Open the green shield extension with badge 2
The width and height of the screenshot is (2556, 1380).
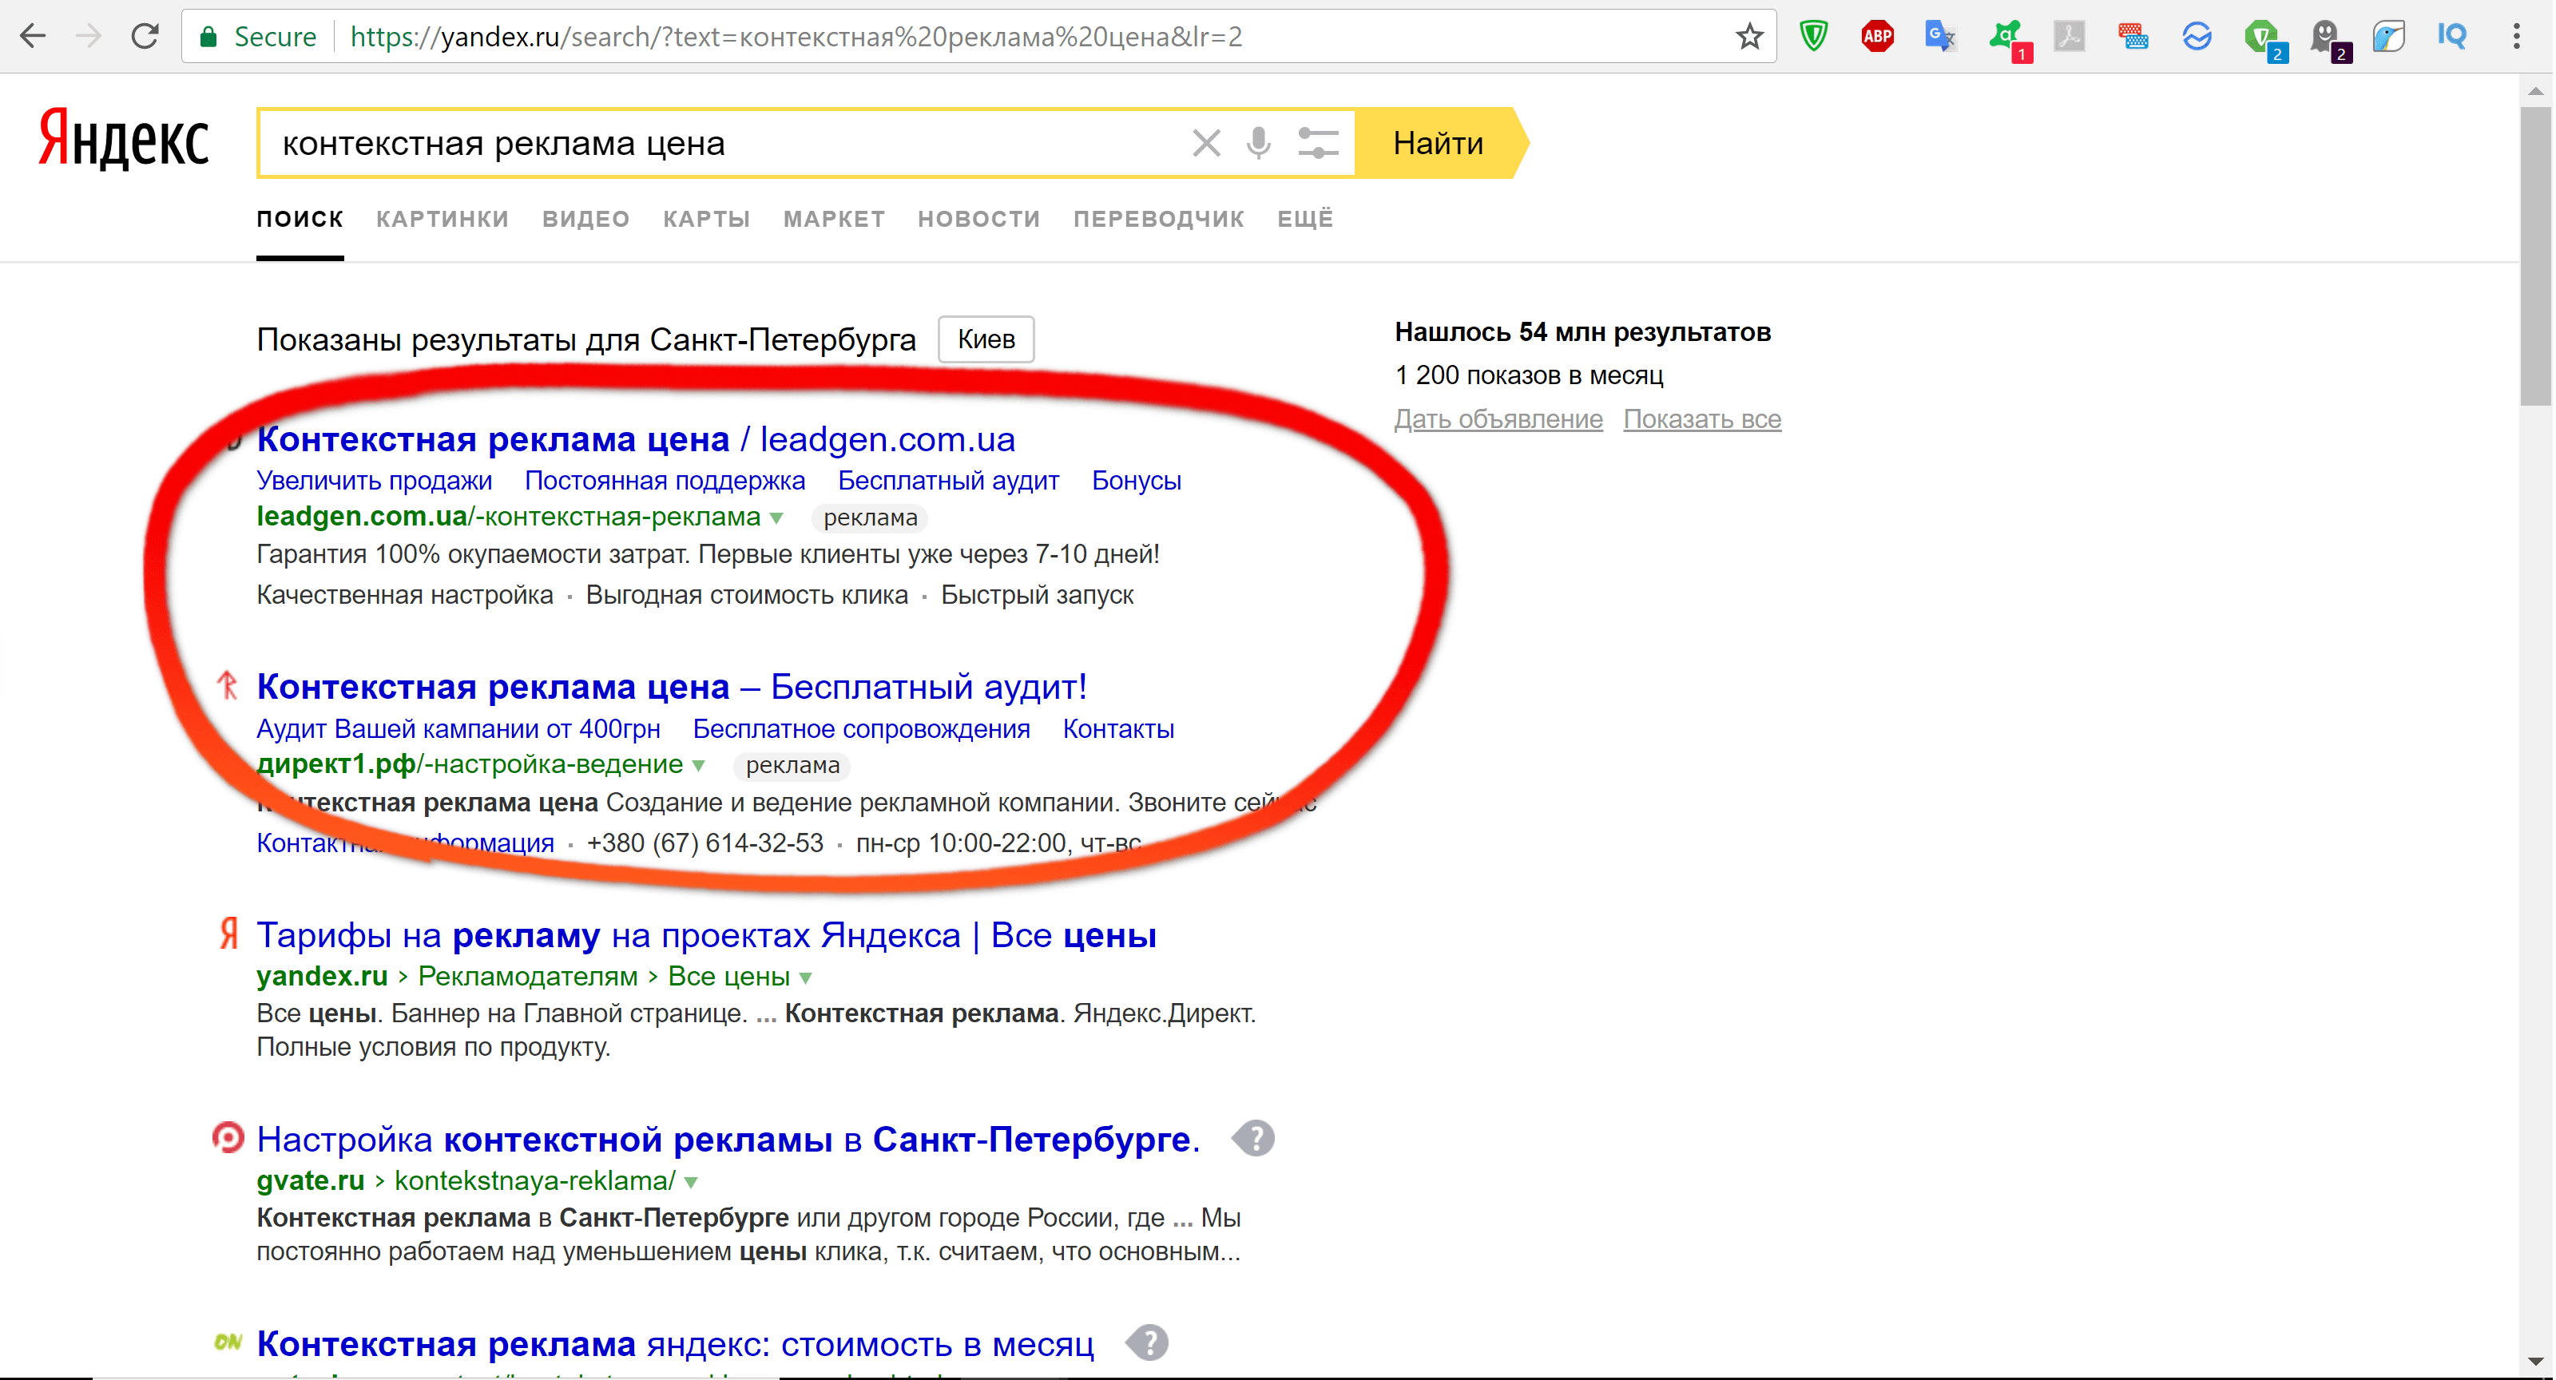pyautogui.click(x=2264, y=40)
